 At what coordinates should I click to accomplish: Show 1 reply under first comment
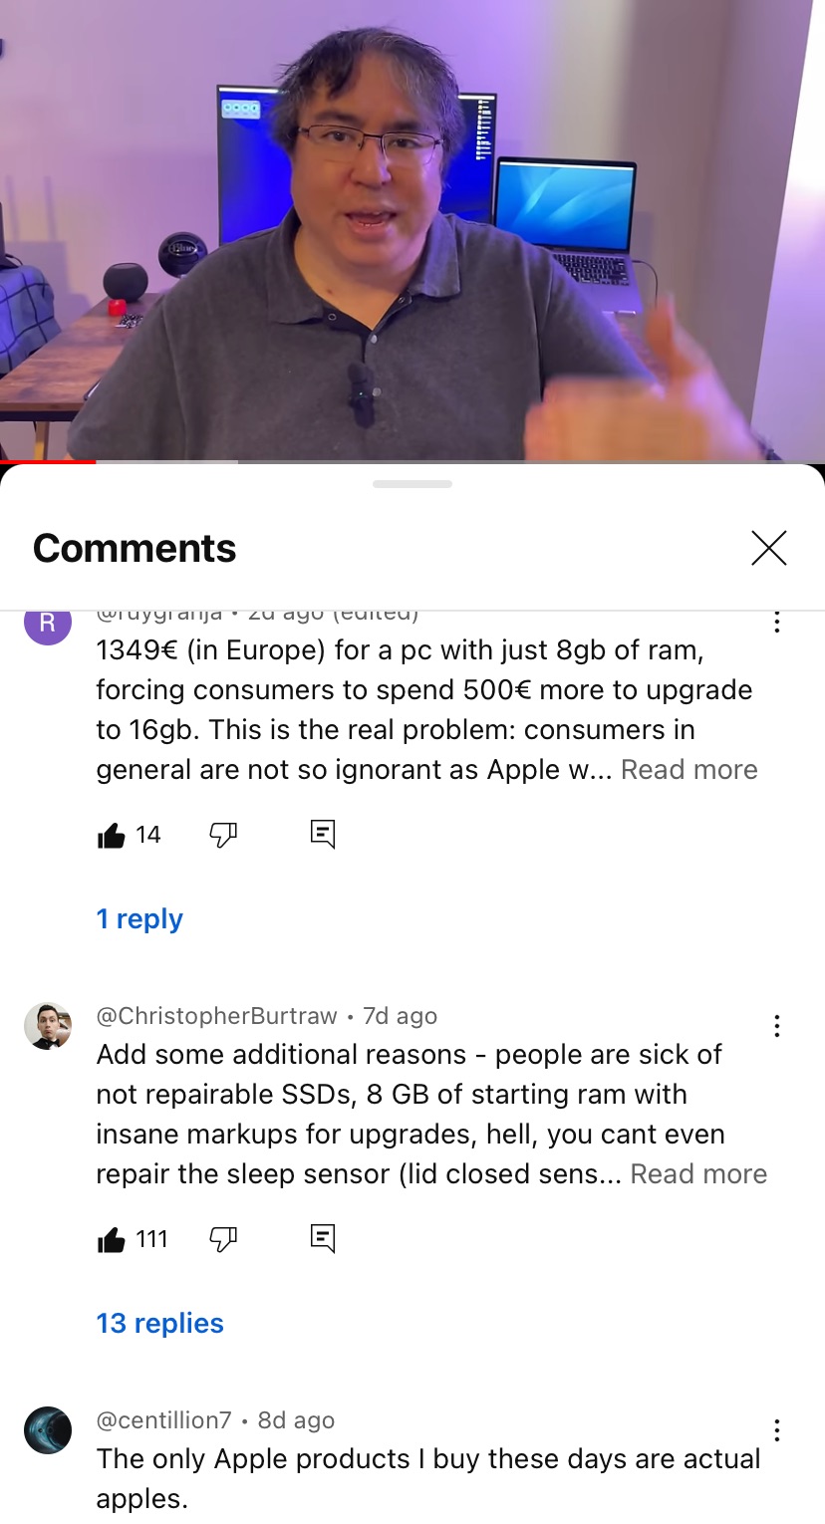click(x=139, y=918)
